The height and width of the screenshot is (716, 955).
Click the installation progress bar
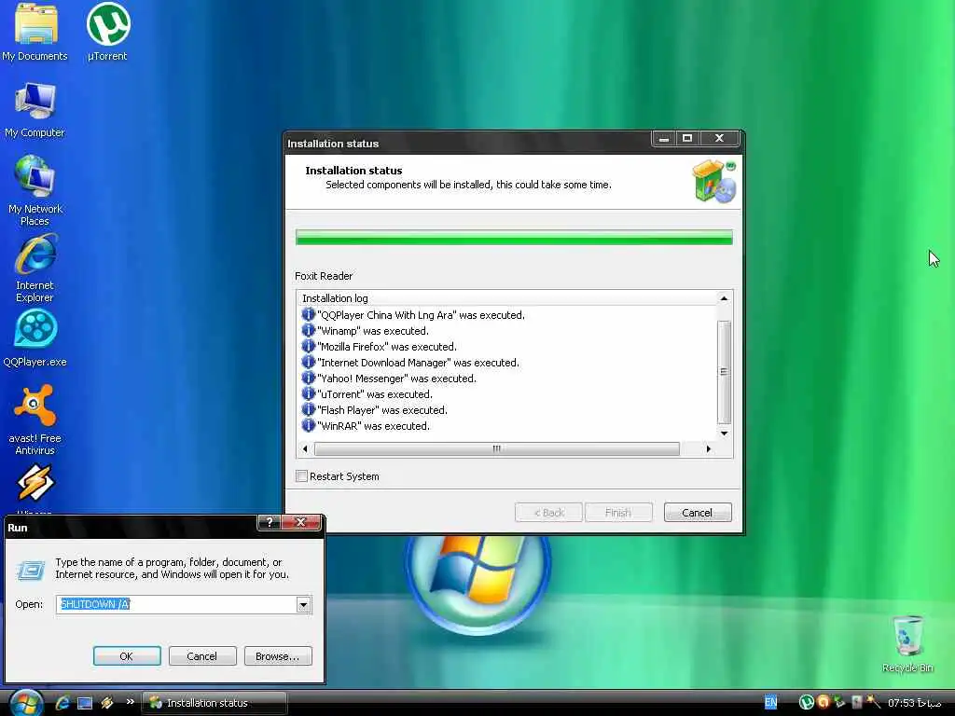pos(514,238)
